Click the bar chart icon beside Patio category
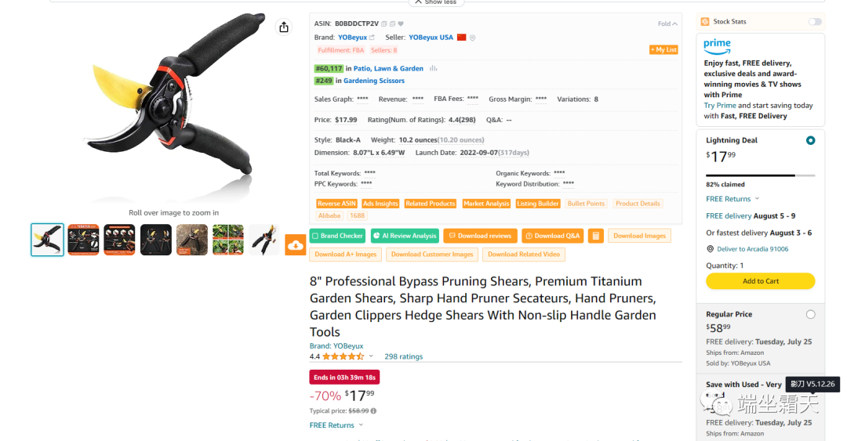Viewport: 847px width, 441px height. click(434, 68)
